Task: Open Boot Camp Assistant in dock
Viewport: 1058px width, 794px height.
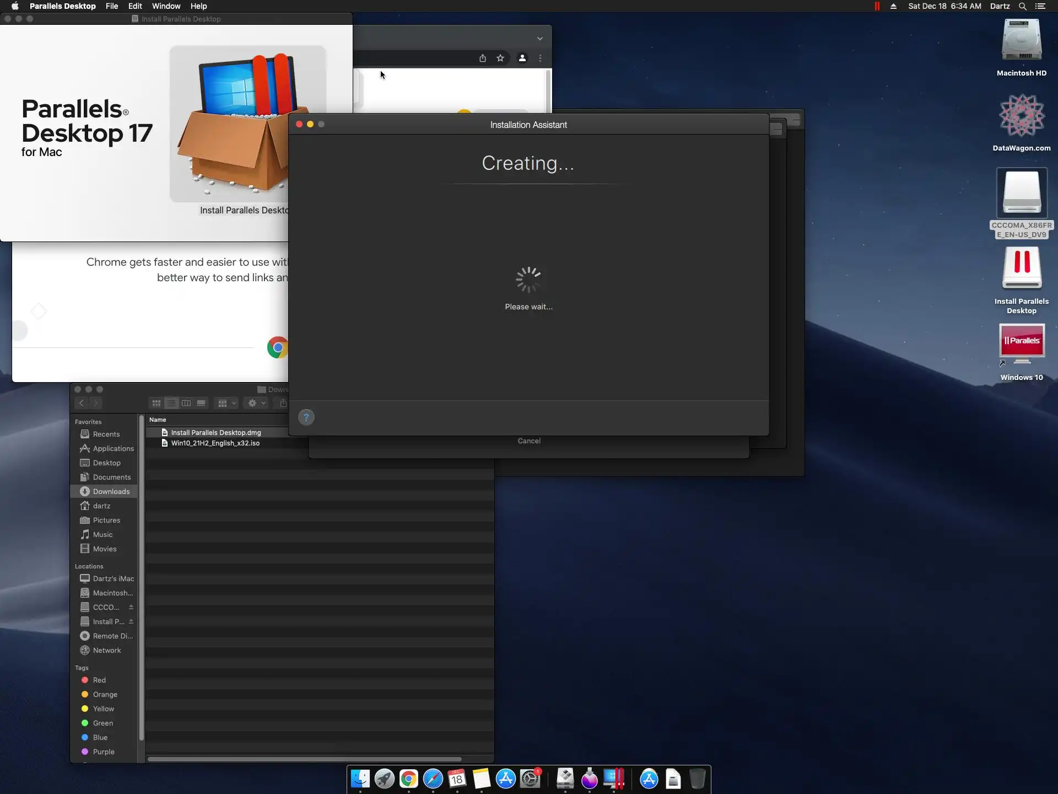Action: pyautogui.click(x=565, y=779)
